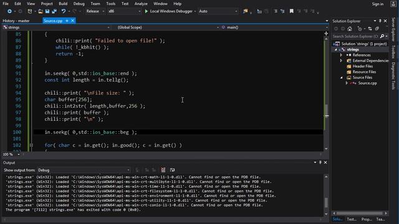This screenshot has width=399, height=224.
Task: Click the Output panel vertical scrollbar thumb
Action: pyautogui.click(x=326, y=202)
